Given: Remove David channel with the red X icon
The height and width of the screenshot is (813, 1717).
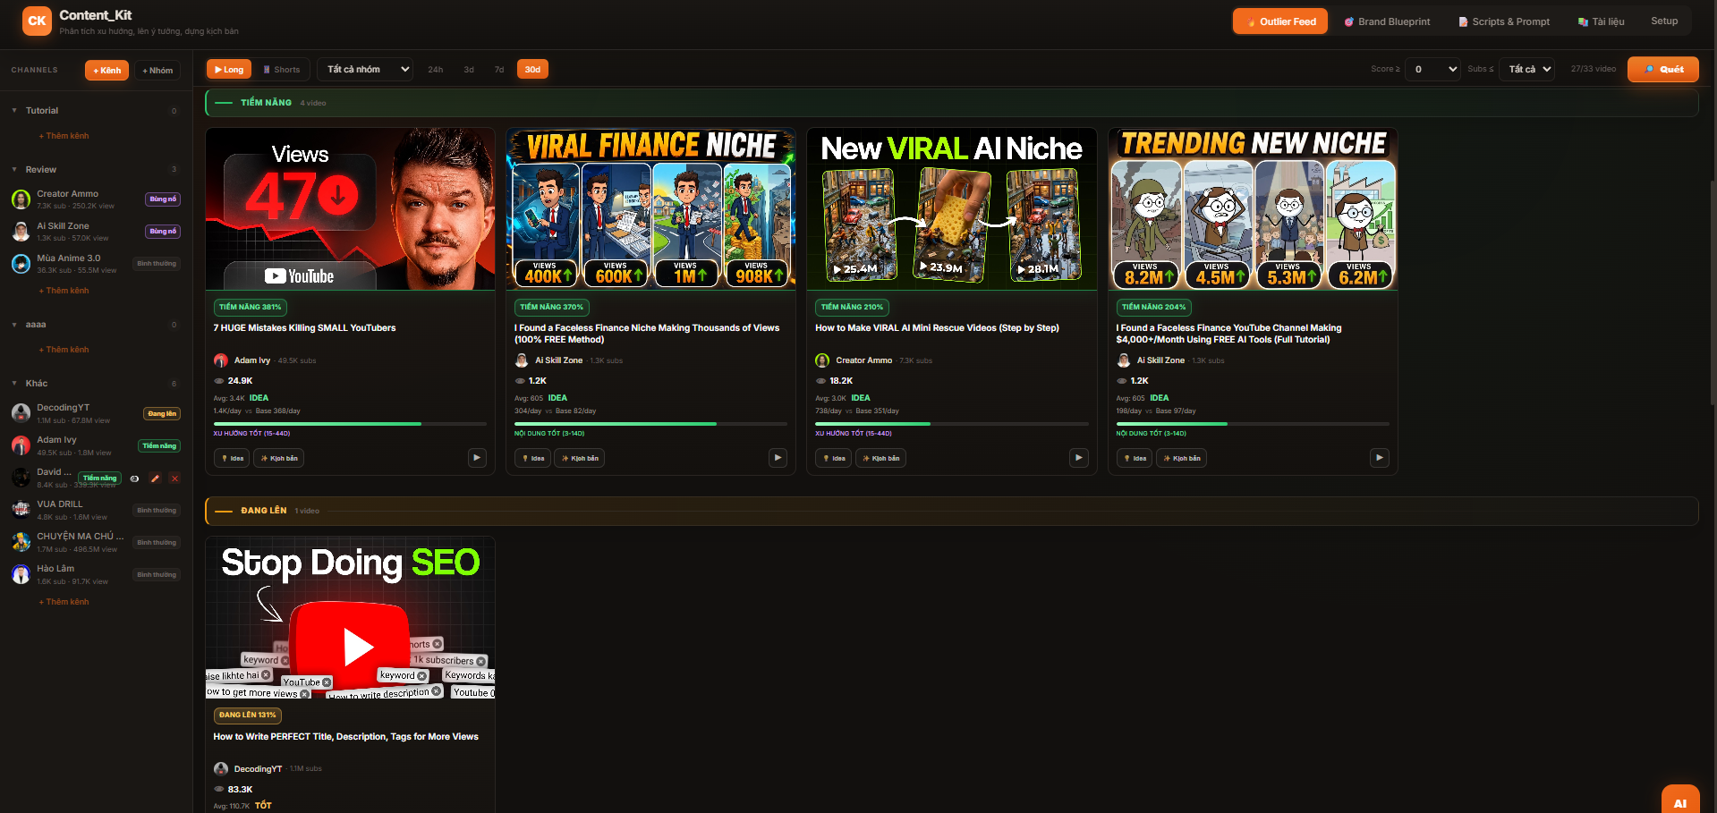Looking at the screenshot, I should [174, 478].
